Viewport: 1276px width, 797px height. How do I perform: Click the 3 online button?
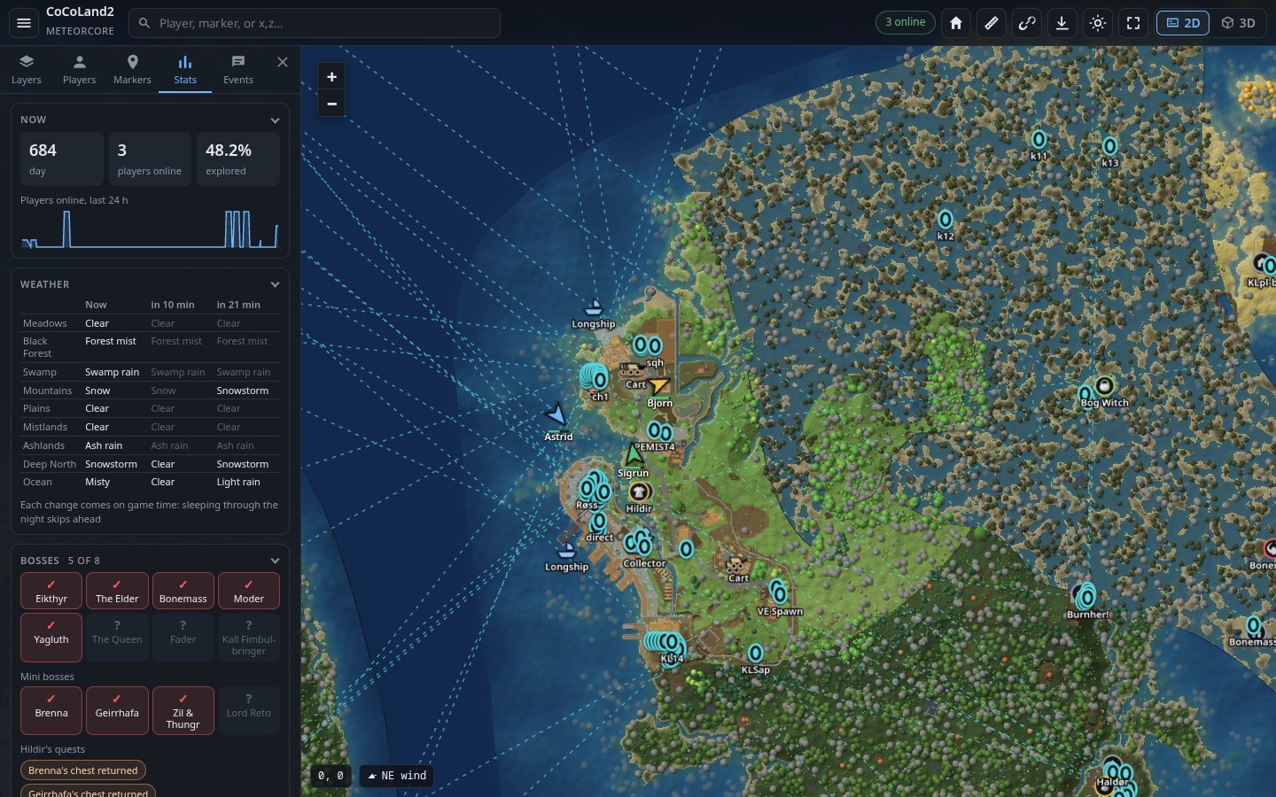coord(905,22)
